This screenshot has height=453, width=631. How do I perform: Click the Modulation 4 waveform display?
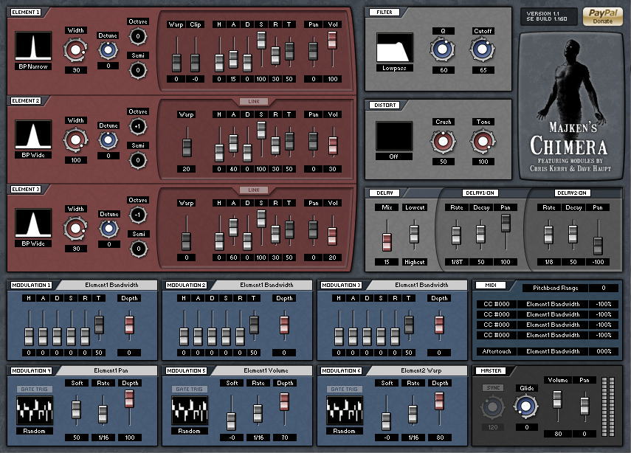point(35,410)
